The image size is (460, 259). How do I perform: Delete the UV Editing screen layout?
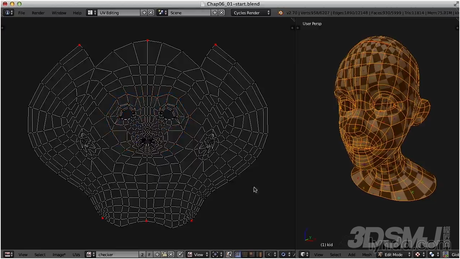(x=151, y=13)
